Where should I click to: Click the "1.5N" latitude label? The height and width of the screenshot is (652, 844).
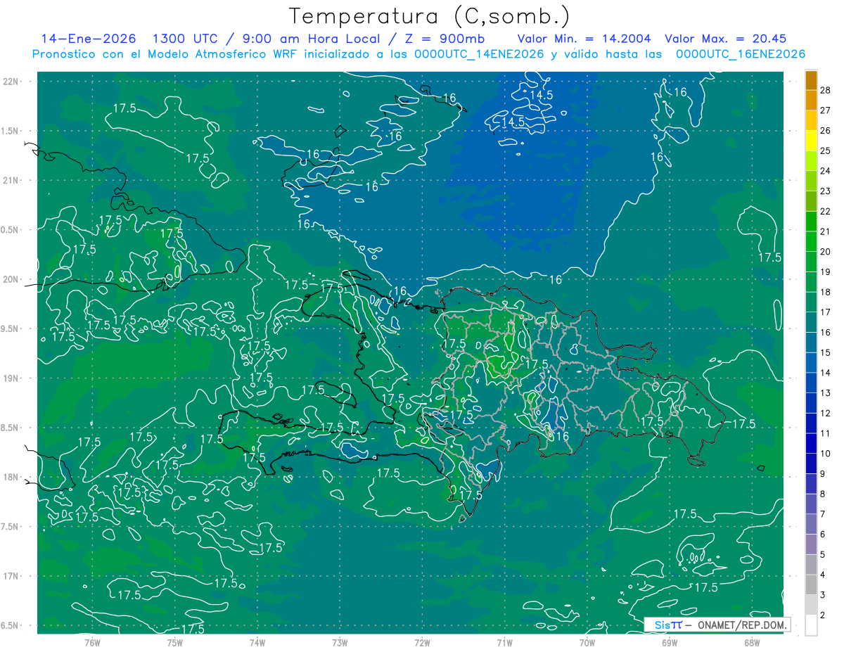[11, 131]
